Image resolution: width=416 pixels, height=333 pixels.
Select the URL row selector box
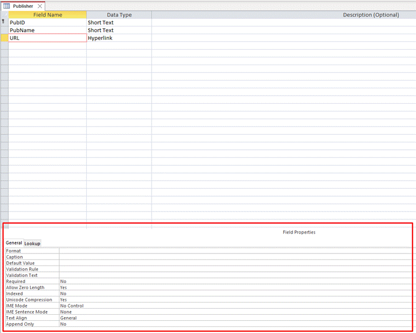(x=4, y=38)
